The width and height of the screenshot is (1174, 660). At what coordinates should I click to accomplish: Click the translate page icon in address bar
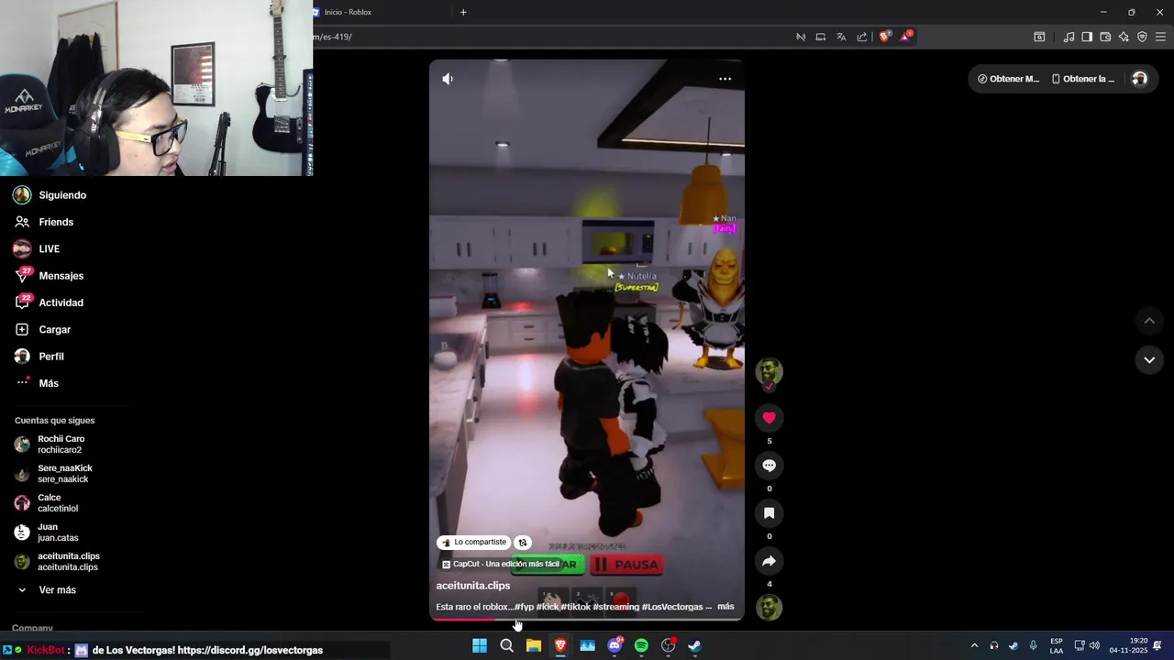pos(841,37)
